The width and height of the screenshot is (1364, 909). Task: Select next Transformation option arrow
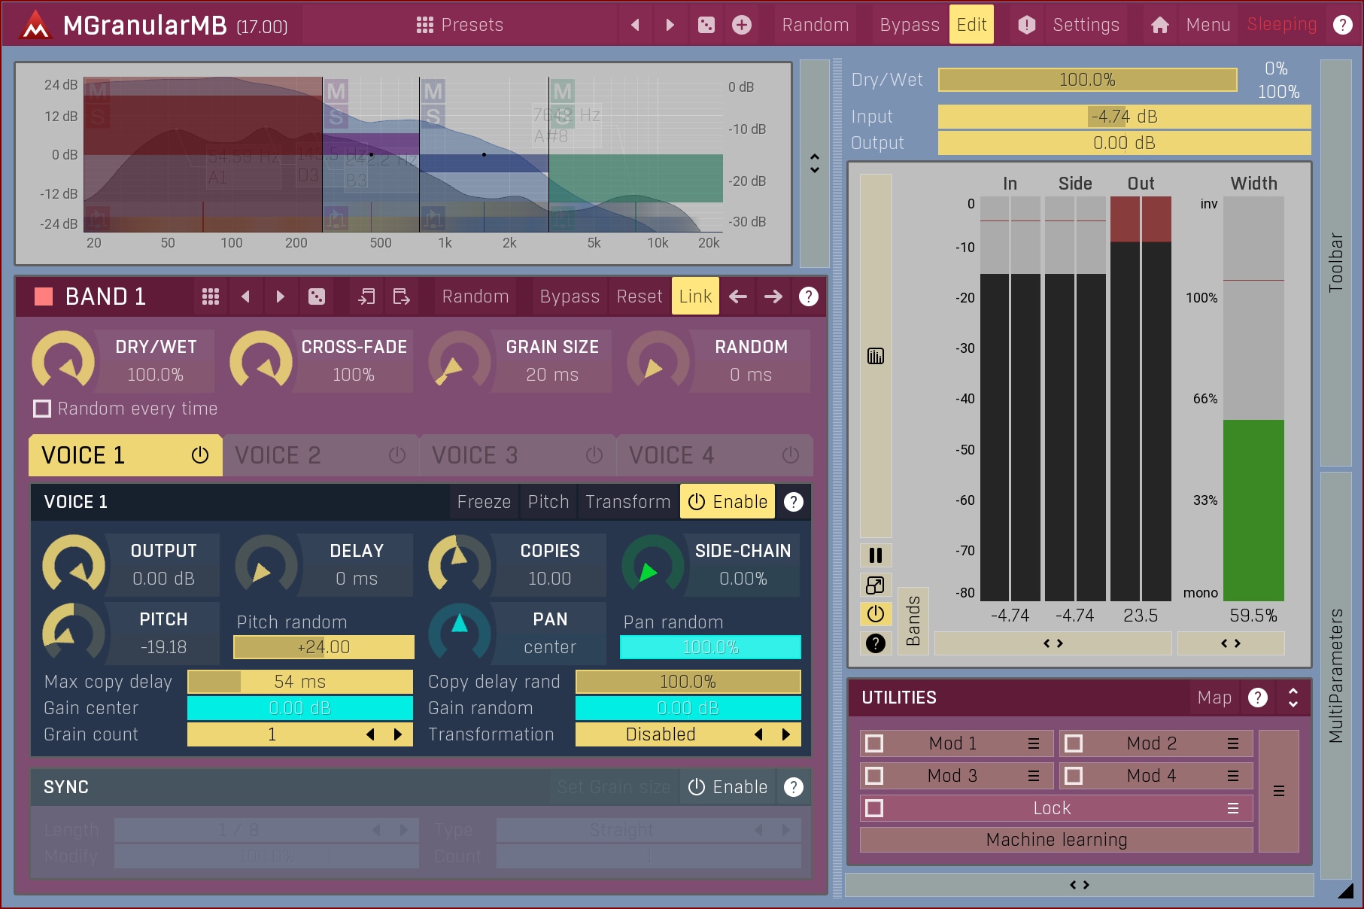tap(786, 734)
